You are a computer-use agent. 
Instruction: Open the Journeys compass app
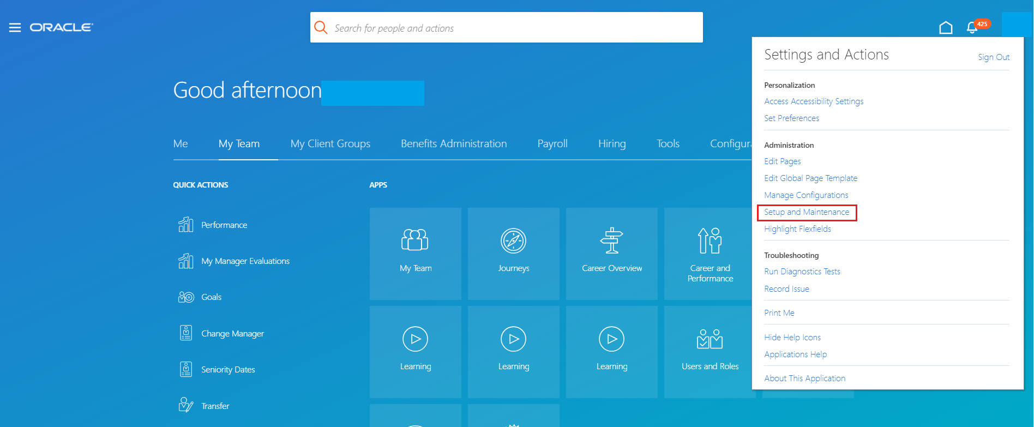(513, 242)
